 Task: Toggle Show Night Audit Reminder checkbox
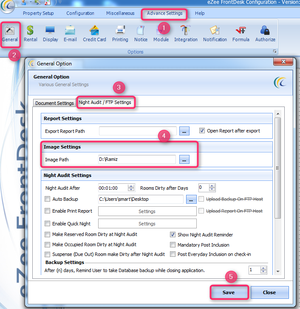click(173, 234)
